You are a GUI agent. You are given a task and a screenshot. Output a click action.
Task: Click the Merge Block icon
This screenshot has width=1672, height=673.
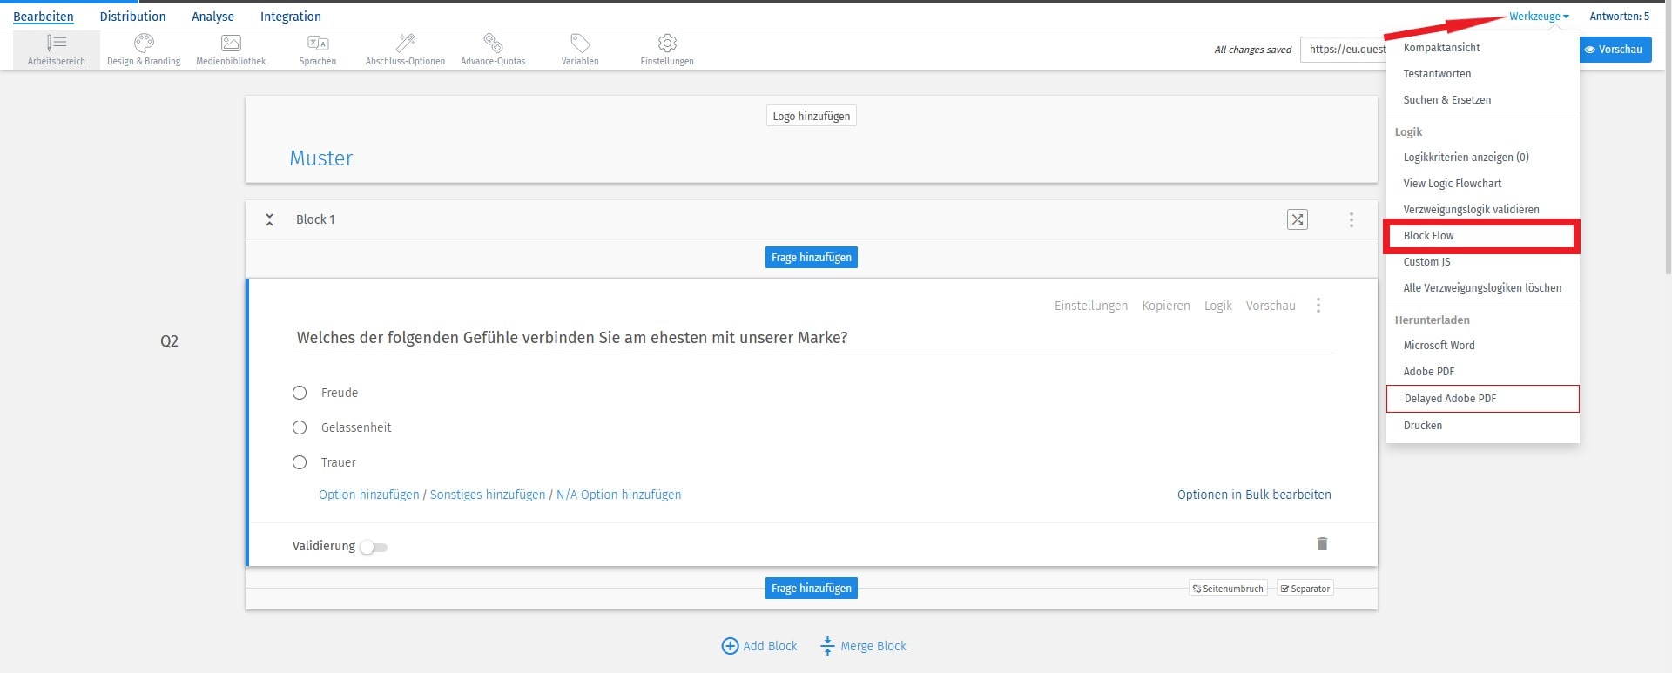[827, 646]
